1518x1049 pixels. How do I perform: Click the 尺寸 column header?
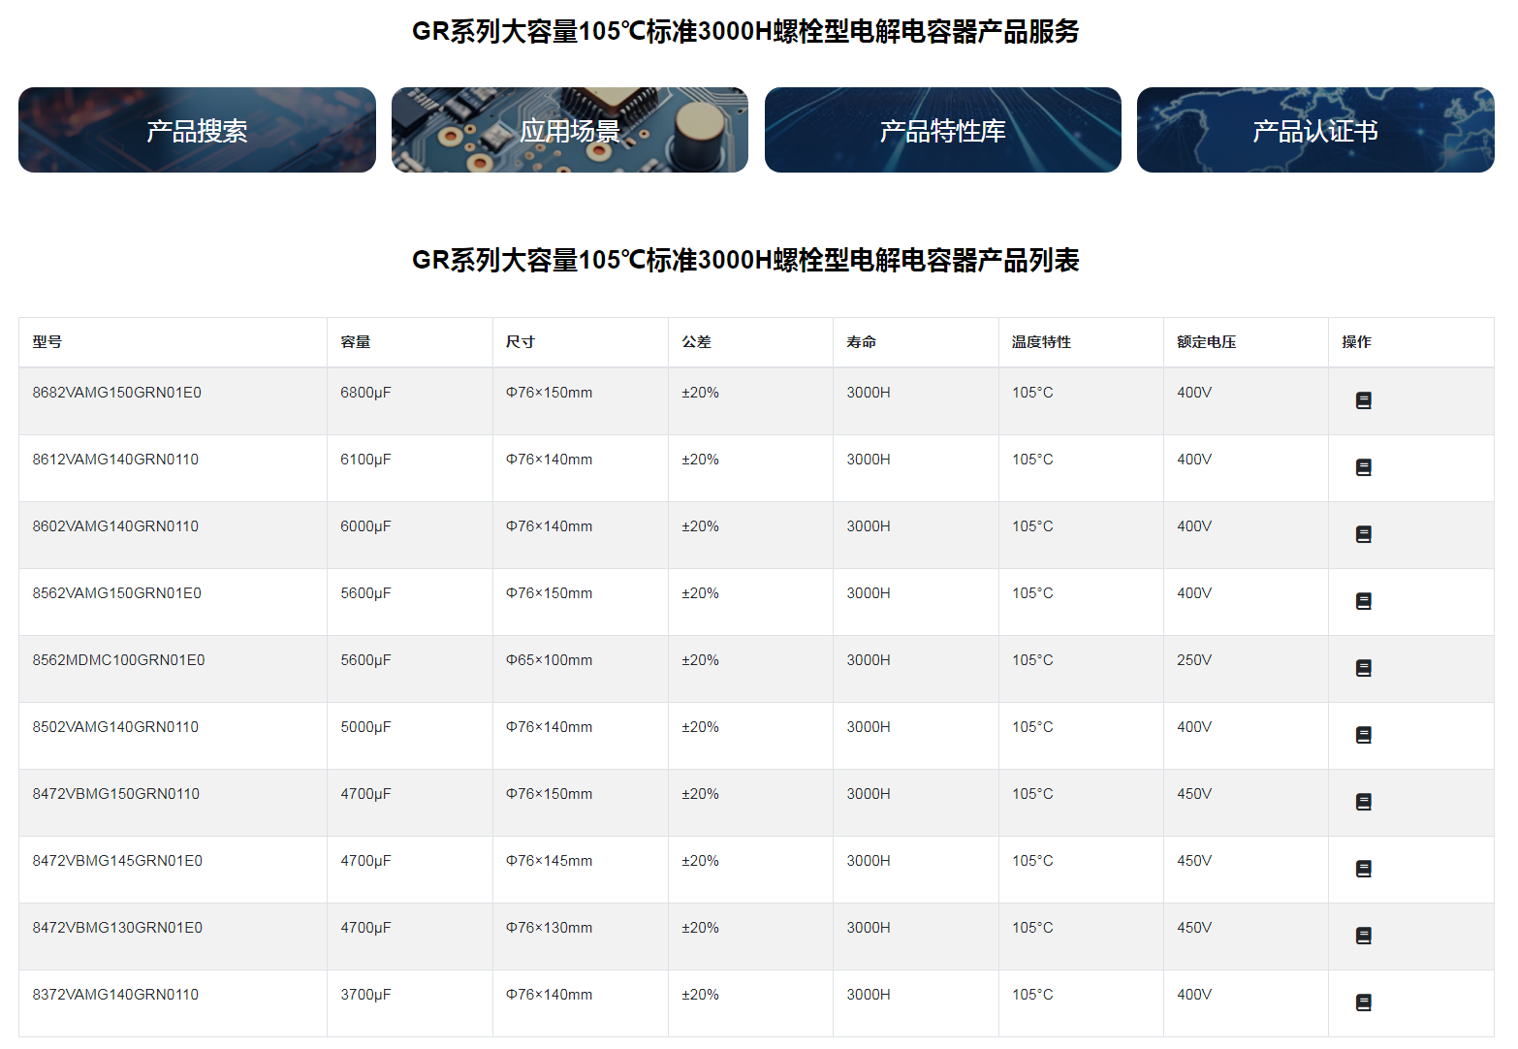click(521, 342)
